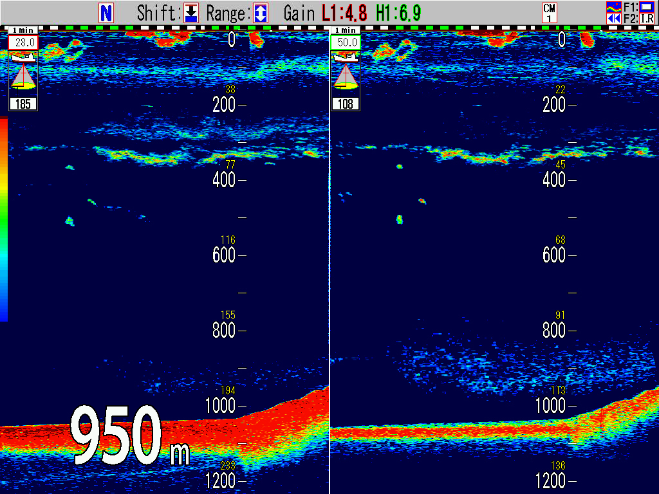Click the echo waveform icon beside F1
659x494 pixels.
click(x=614, y=7)
